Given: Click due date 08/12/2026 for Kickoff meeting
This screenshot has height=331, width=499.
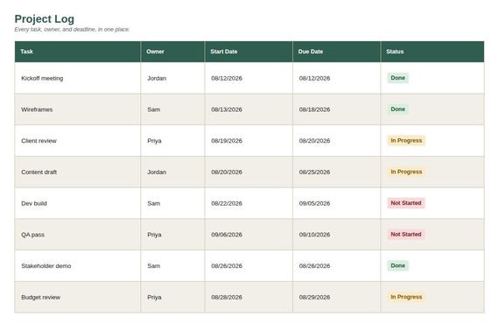Looking at the screenshot, I should pyautogui.click(x=314, y=78).
